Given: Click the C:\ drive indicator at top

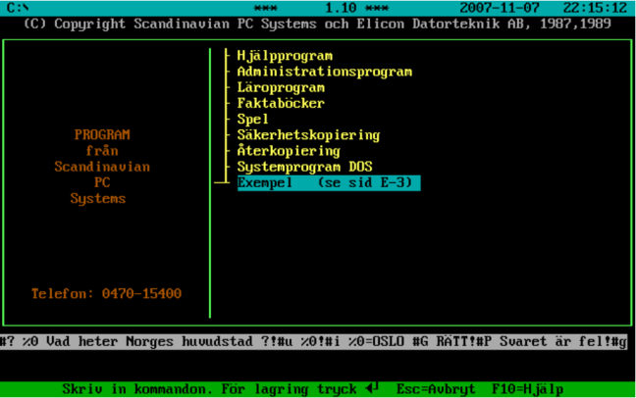Looking at the screenshot, I should (18, 7).
